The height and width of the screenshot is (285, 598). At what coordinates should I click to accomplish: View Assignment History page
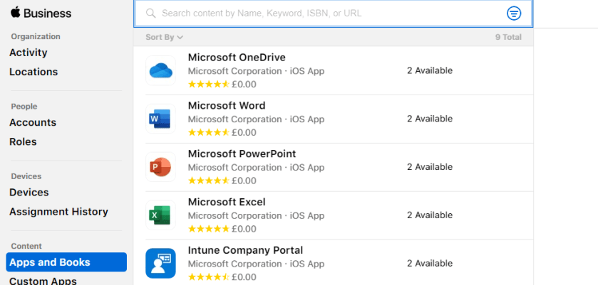pyautogui.click(x=58, y=212)
